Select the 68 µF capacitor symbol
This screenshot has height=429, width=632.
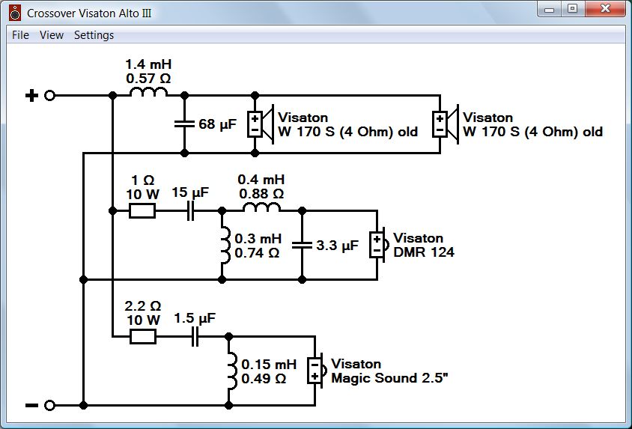click(x=185, y=124)
